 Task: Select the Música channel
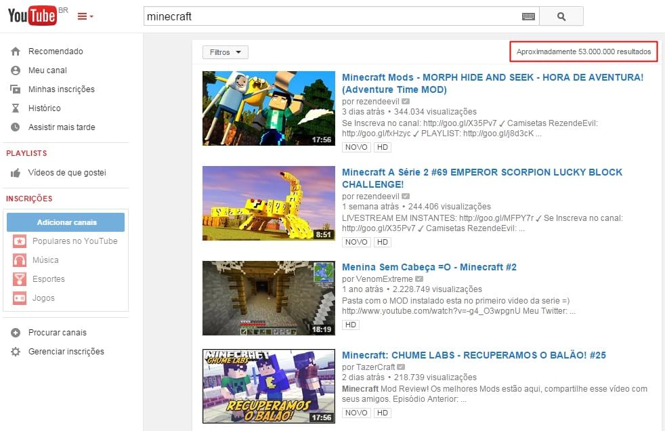coord(45,260)
